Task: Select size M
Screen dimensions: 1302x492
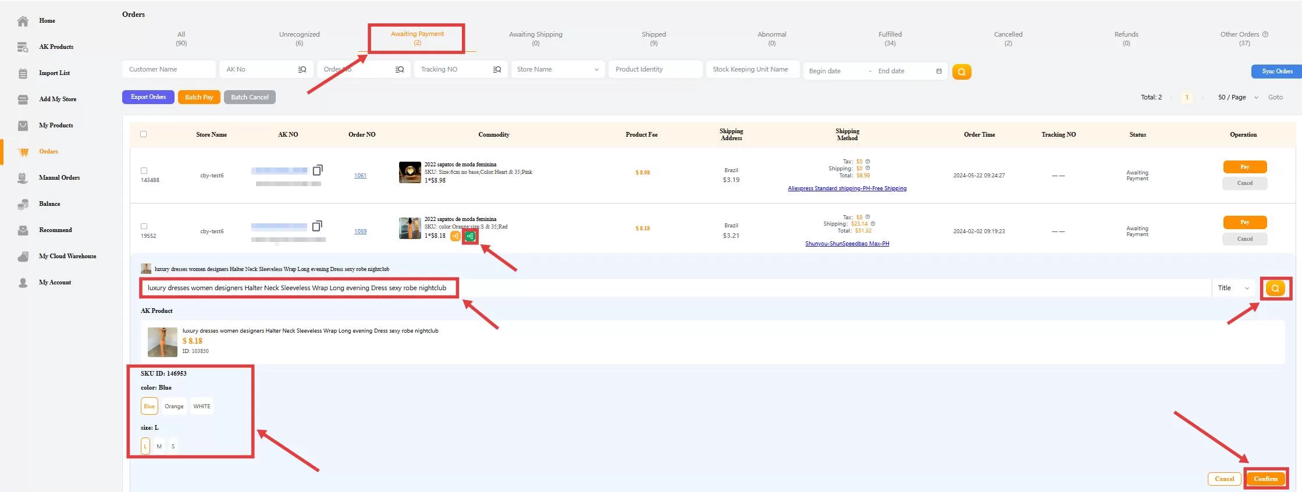Action: (x=159, y=446)
